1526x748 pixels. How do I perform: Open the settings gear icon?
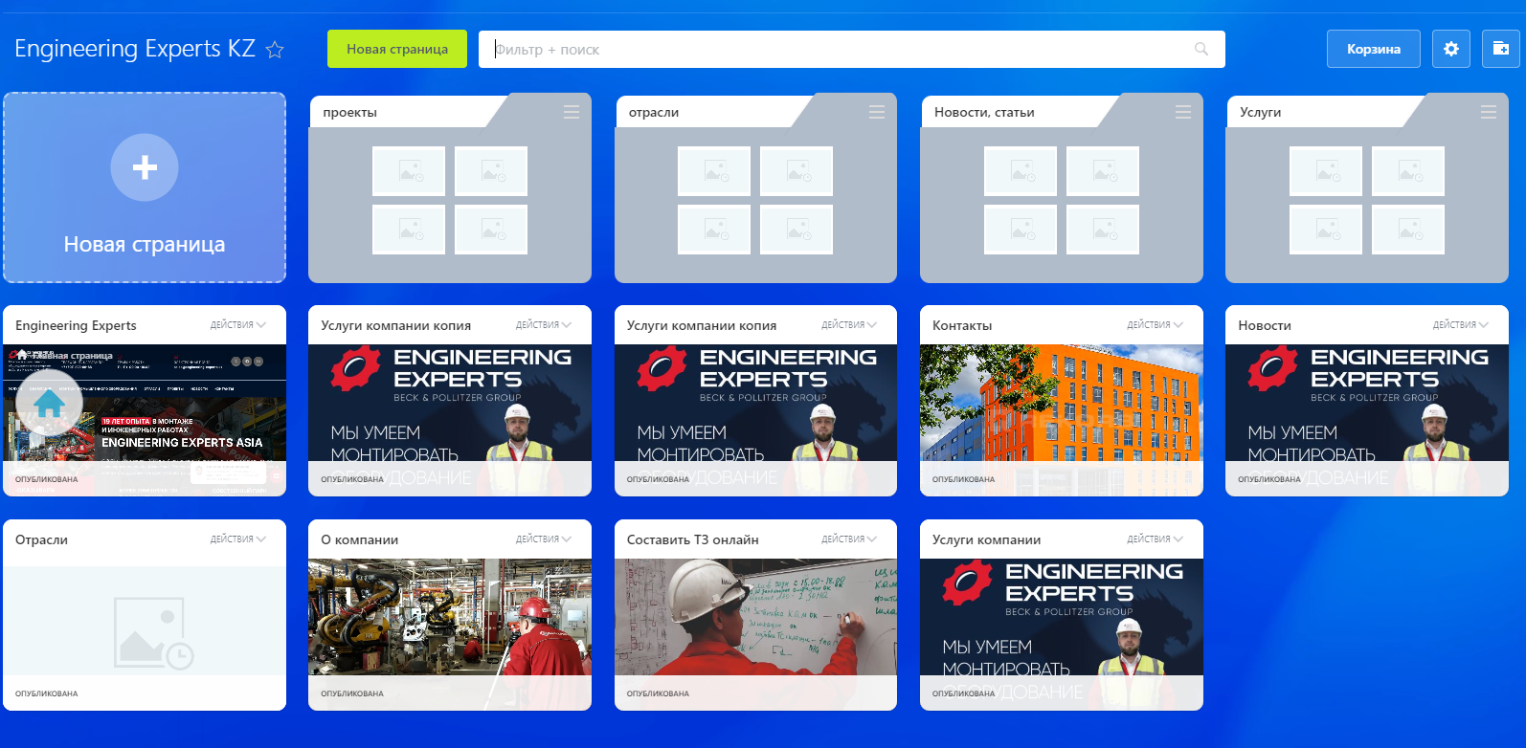(x=1450, y=49)
